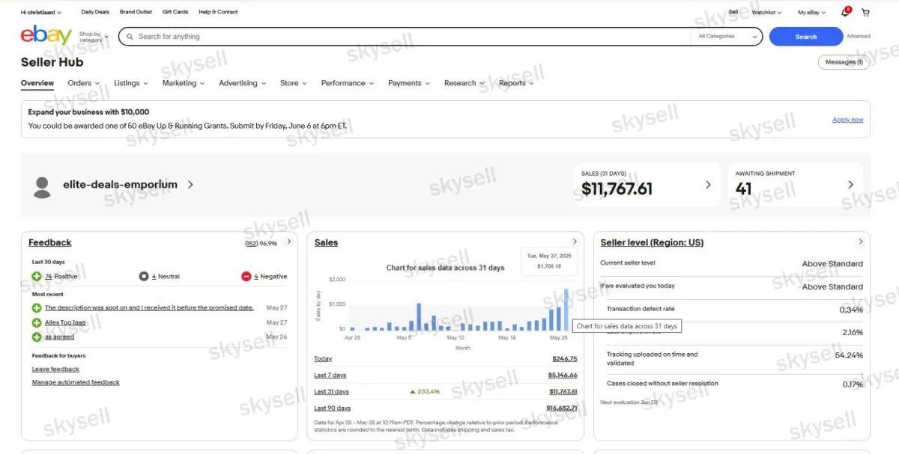Open the Performance menu
This screenshot has width=899, height=454.
pos(347,83)
